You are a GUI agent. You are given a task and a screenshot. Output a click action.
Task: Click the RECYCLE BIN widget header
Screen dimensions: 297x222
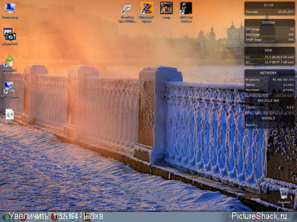click(x=268, y=101)
